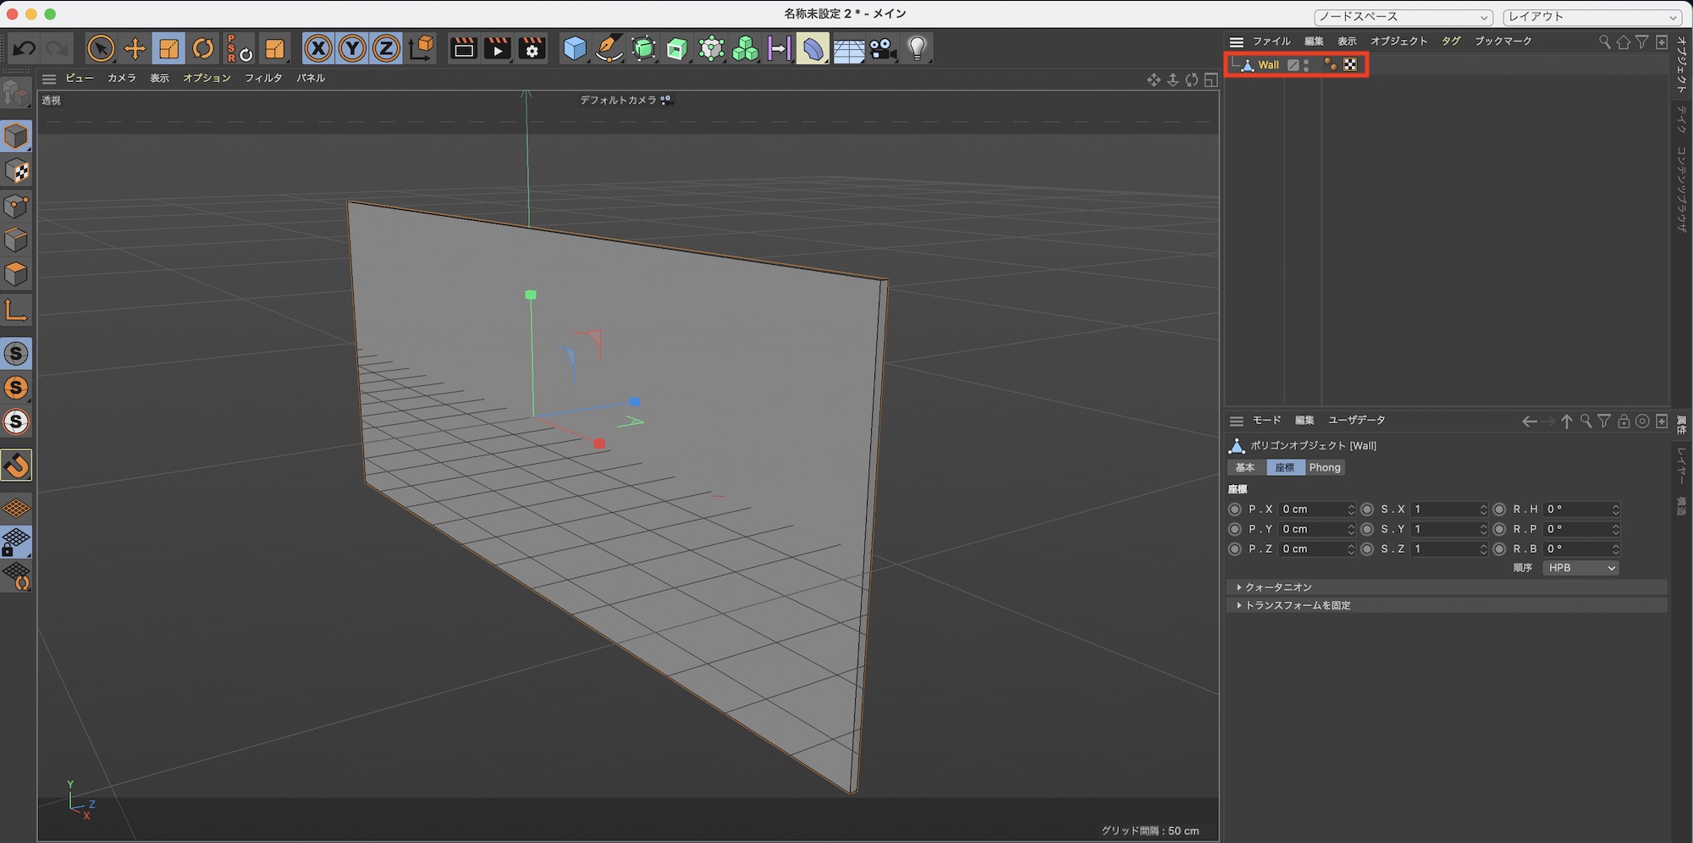Screen dimensions: 1693x843
Task: Toggle the X axis lock
Action: tap(318, 49)
